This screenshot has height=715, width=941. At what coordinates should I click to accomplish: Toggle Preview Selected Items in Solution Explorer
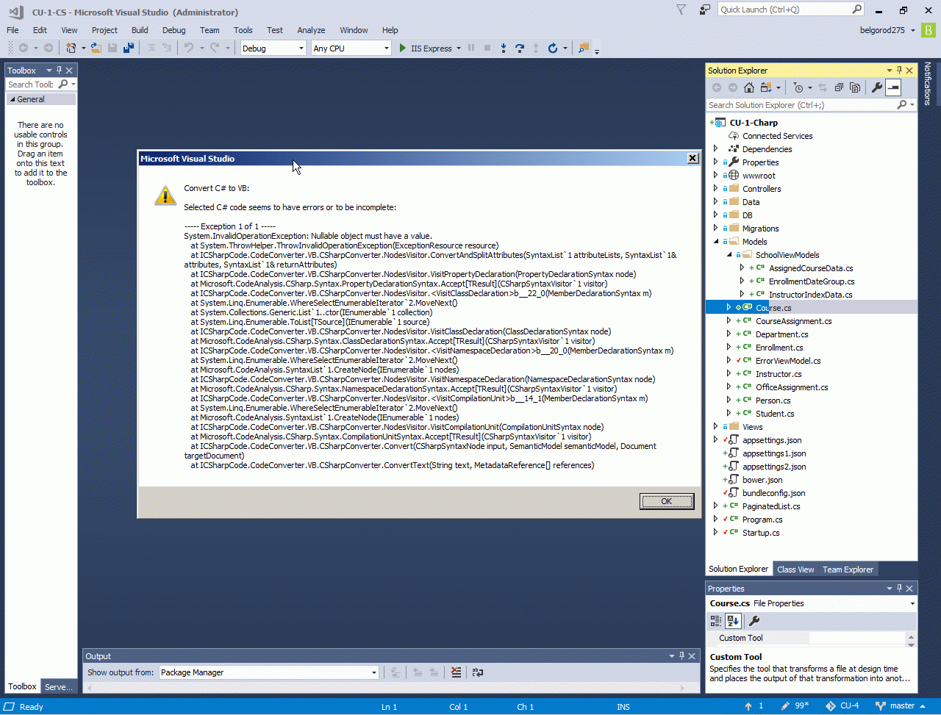(892, 87)
